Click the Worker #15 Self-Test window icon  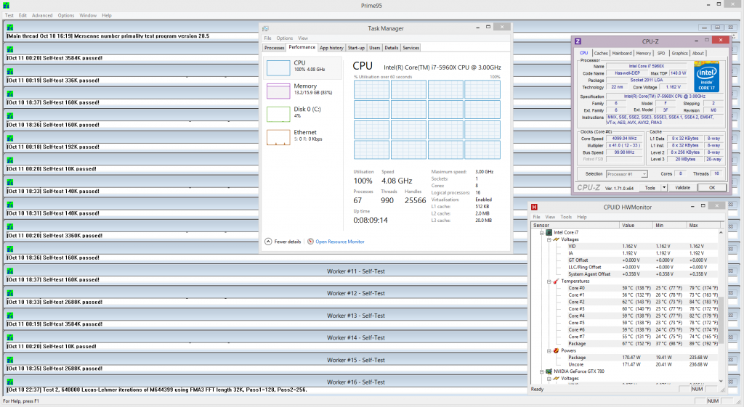[10, 360]
